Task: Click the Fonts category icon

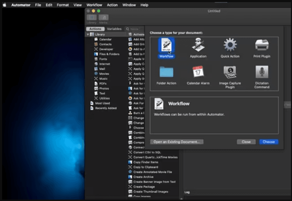Action: coord(96,59)
